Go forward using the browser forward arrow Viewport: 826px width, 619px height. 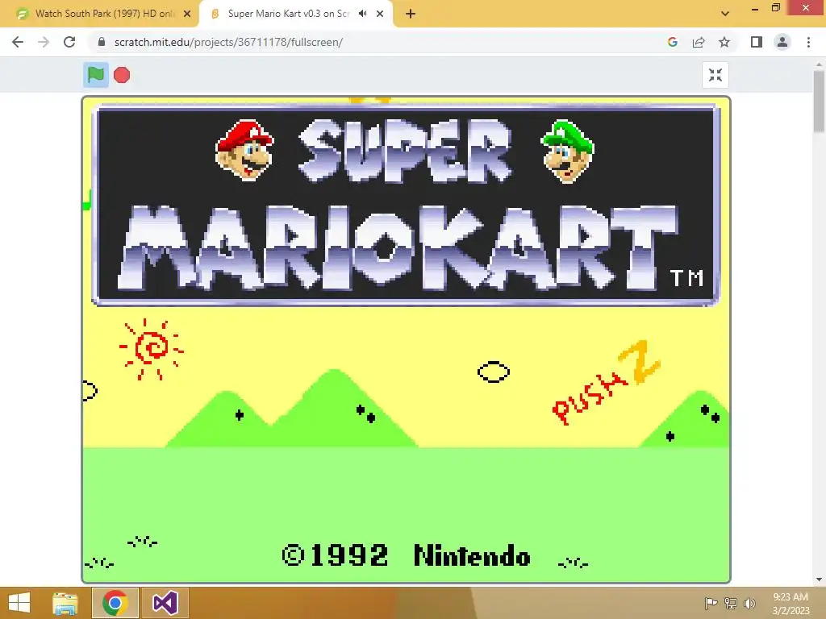pyautogui.click(x=44, y=42)
